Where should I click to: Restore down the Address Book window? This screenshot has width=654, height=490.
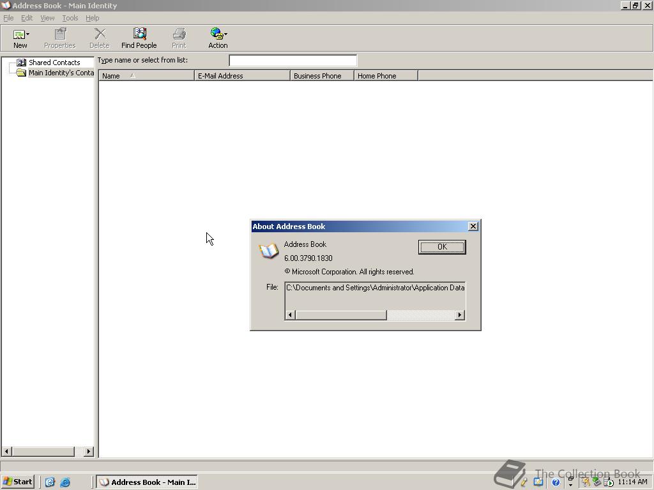click(635, 5)
